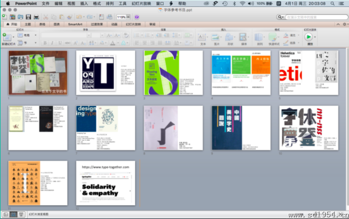The image size is (349, 219).
Task: Switch to the SmartArt ribbon tab
Action: 75,24
